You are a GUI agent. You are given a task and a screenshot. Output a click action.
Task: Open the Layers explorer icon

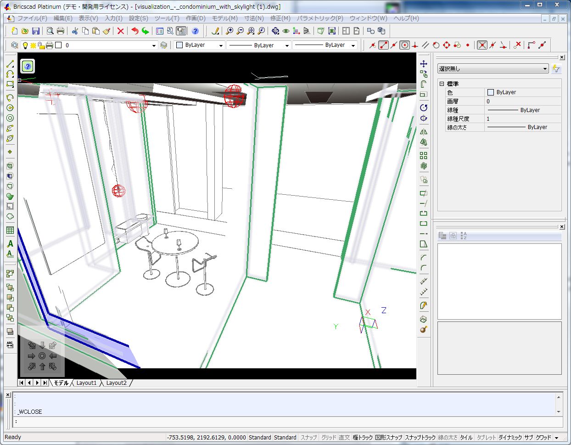click(15, 45)
